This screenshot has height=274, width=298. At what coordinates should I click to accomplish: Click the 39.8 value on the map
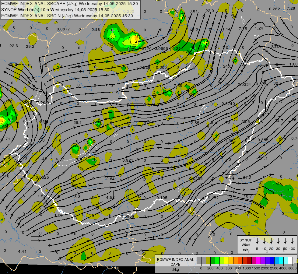(x=77, y=122)
